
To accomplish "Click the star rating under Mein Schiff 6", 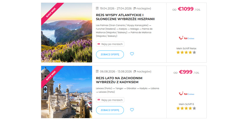I will click(x=186, y=108).
